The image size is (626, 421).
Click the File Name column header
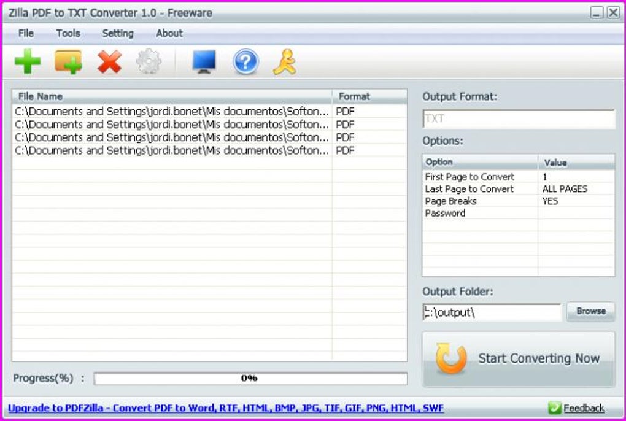click(x=172, y=96)
